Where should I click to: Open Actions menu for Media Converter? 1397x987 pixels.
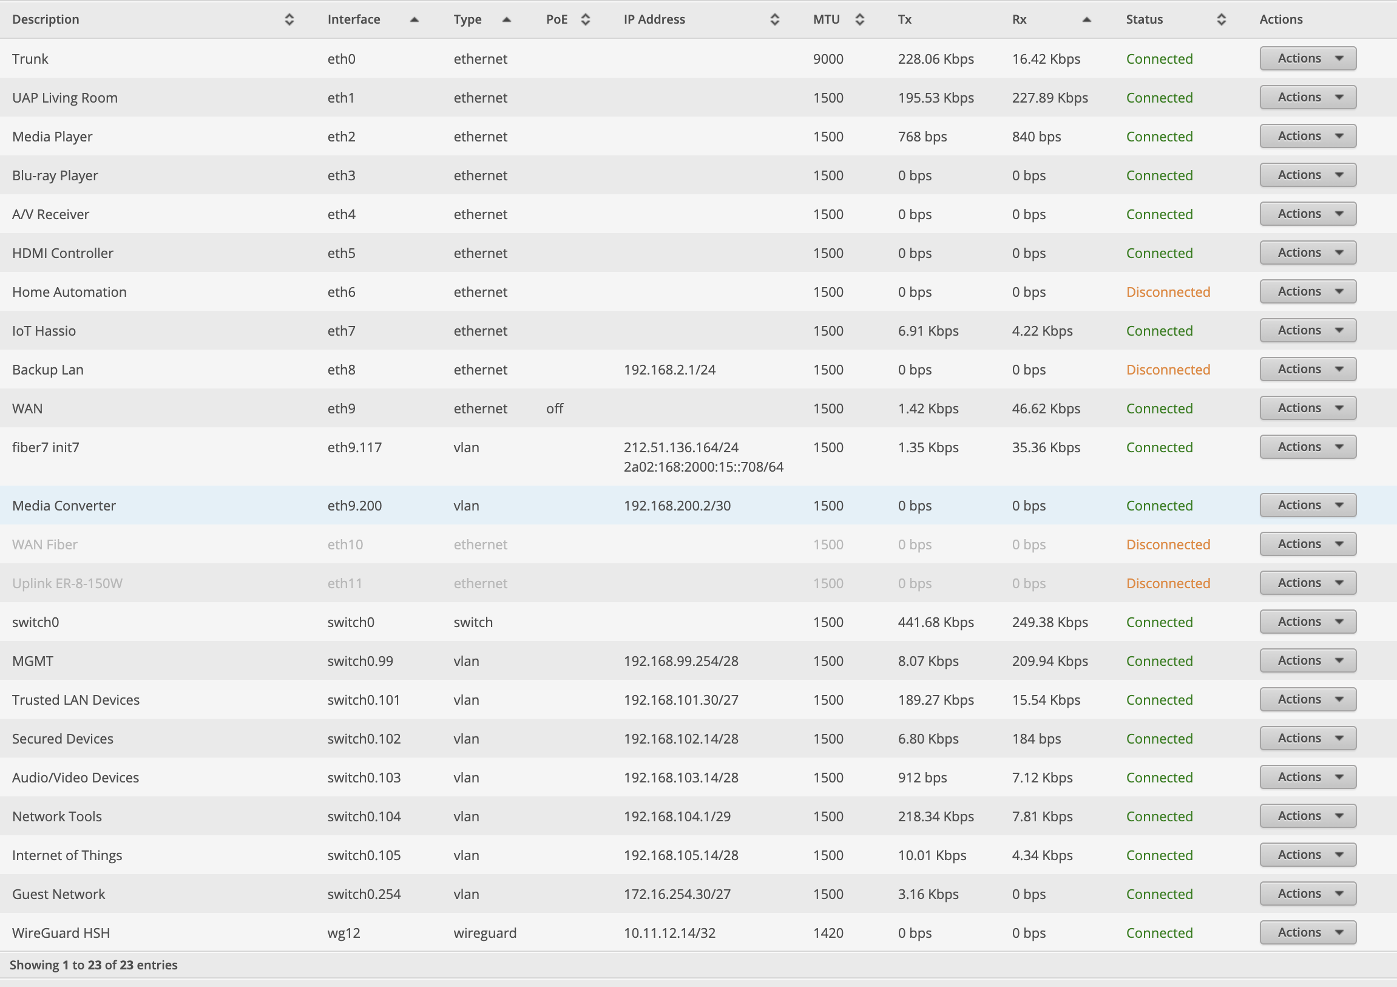pyautogui.click(x=1308, y=505)
